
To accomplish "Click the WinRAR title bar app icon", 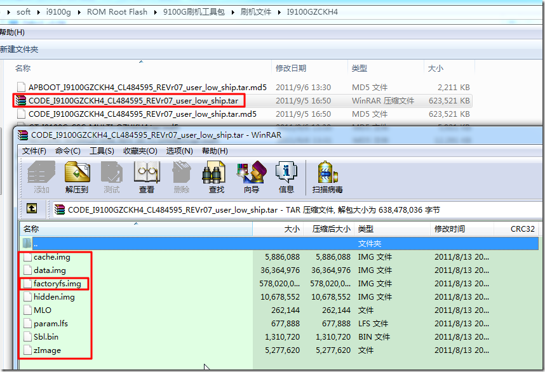I will point(23,135).
